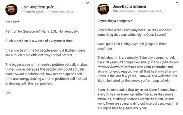
Task: Click the Boycotting post author avatar
Action: 103,9
